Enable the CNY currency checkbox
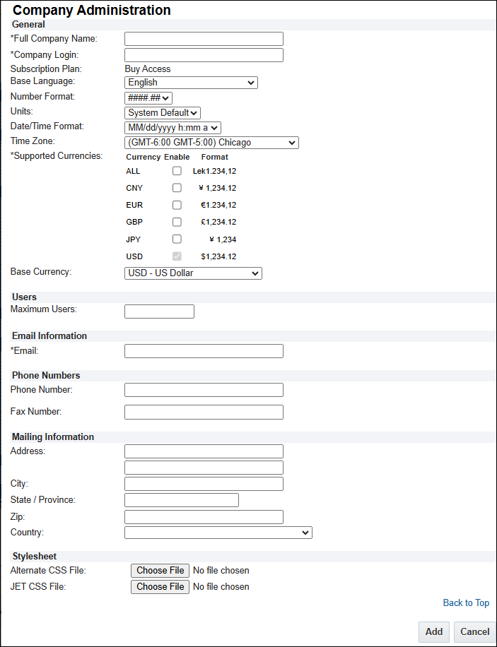Viewport: 497px width, 647px height. coord(177,188)
